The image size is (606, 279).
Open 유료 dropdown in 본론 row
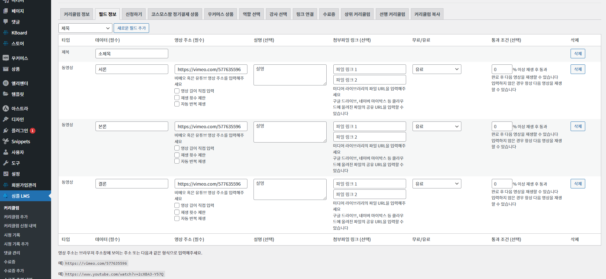click(437, 126)
